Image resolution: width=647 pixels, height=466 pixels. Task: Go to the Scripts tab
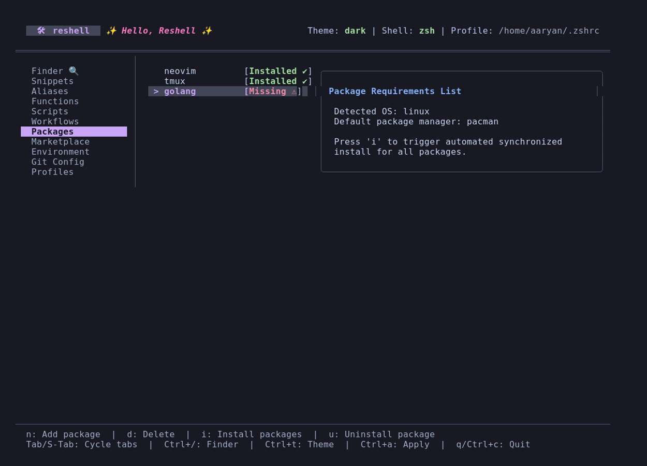click(x=50, y=111)
